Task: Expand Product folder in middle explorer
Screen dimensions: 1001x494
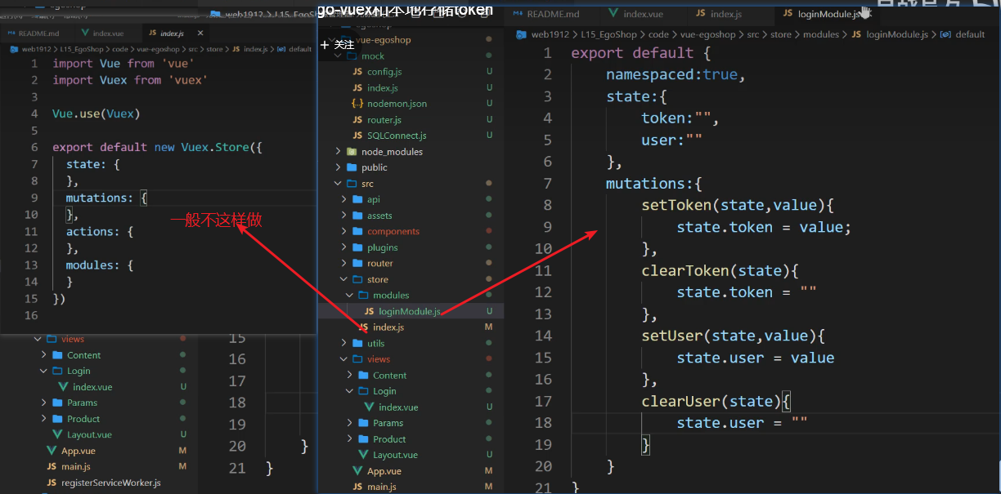Action: (349, 439)
